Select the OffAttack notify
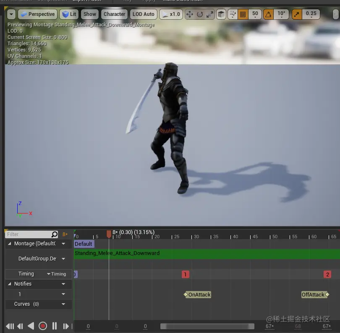 tap(315, 295)
